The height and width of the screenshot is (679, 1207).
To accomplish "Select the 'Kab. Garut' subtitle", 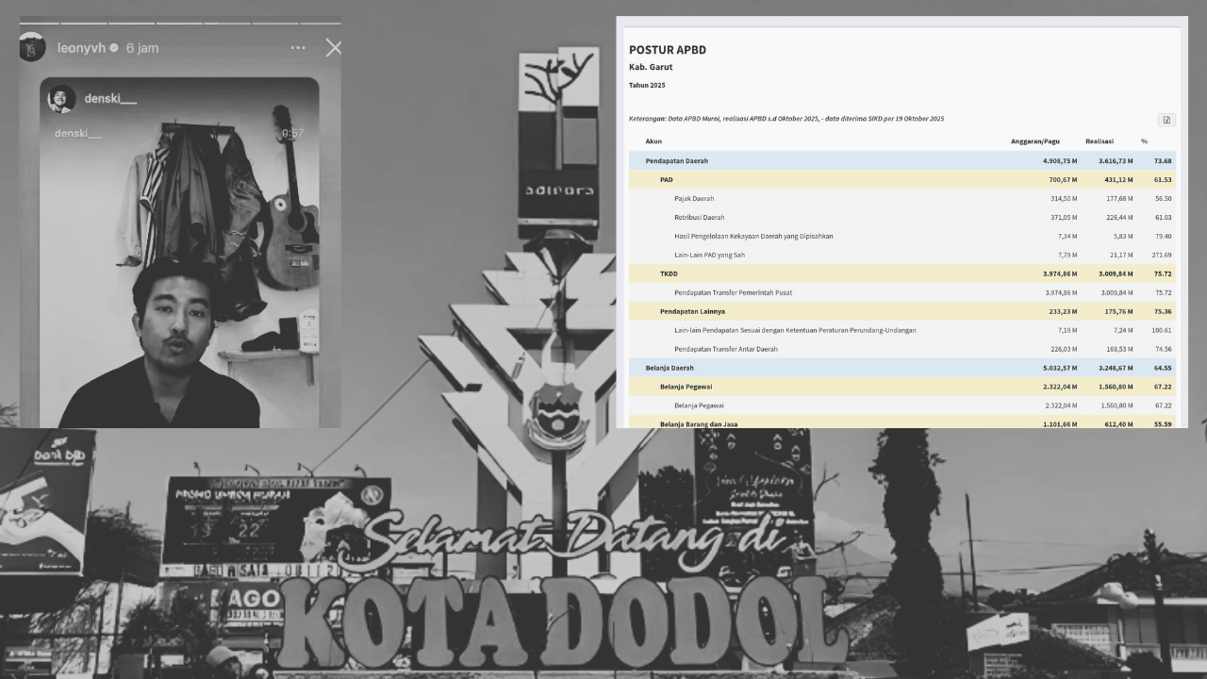I will point(651,67).
